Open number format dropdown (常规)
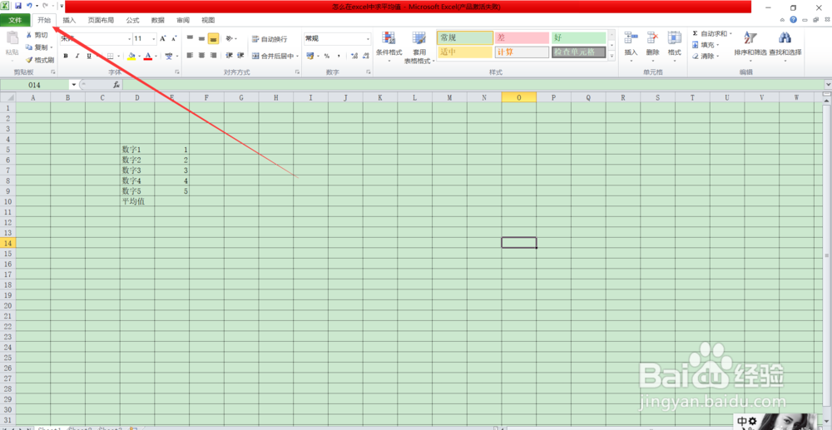The image size is (832, 430). pyautogui.click(x=369, y=39)
